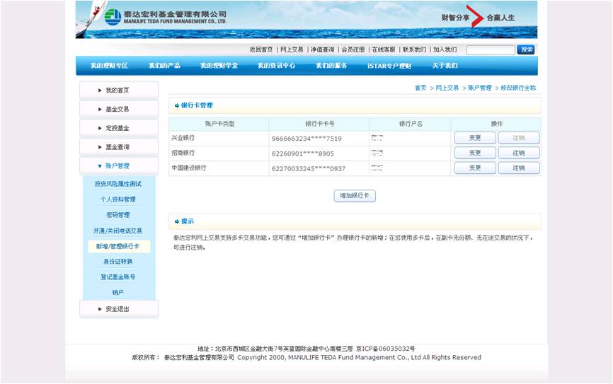Click the 银行户名 column header
This screenshot has height=384, width=613.
(x=411, y=124)
